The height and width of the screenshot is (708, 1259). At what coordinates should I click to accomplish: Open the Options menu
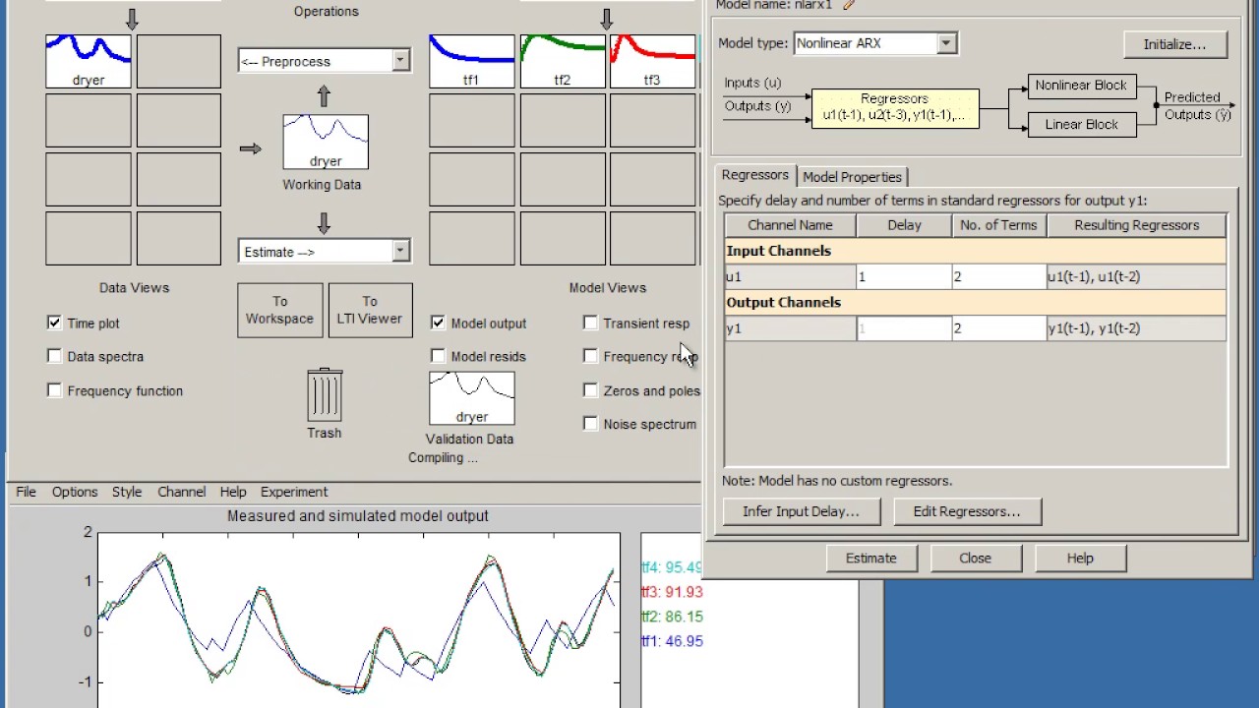click(75, 492)
